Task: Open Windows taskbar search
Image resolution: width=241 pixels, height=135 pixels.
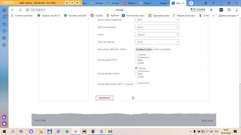Action: tap(13, 132)
